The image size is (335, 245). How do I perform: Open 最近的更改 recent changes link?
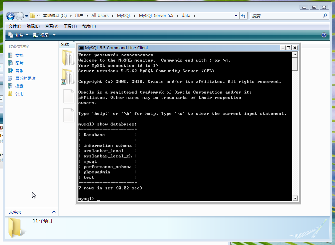pyautogui.click(x=25, y=79)
